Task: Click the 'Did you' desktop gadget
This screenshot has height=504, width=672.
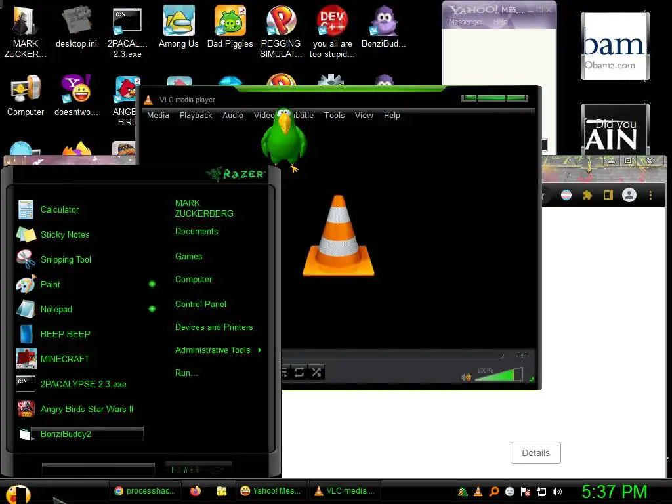Action: [x=615, y=129]
